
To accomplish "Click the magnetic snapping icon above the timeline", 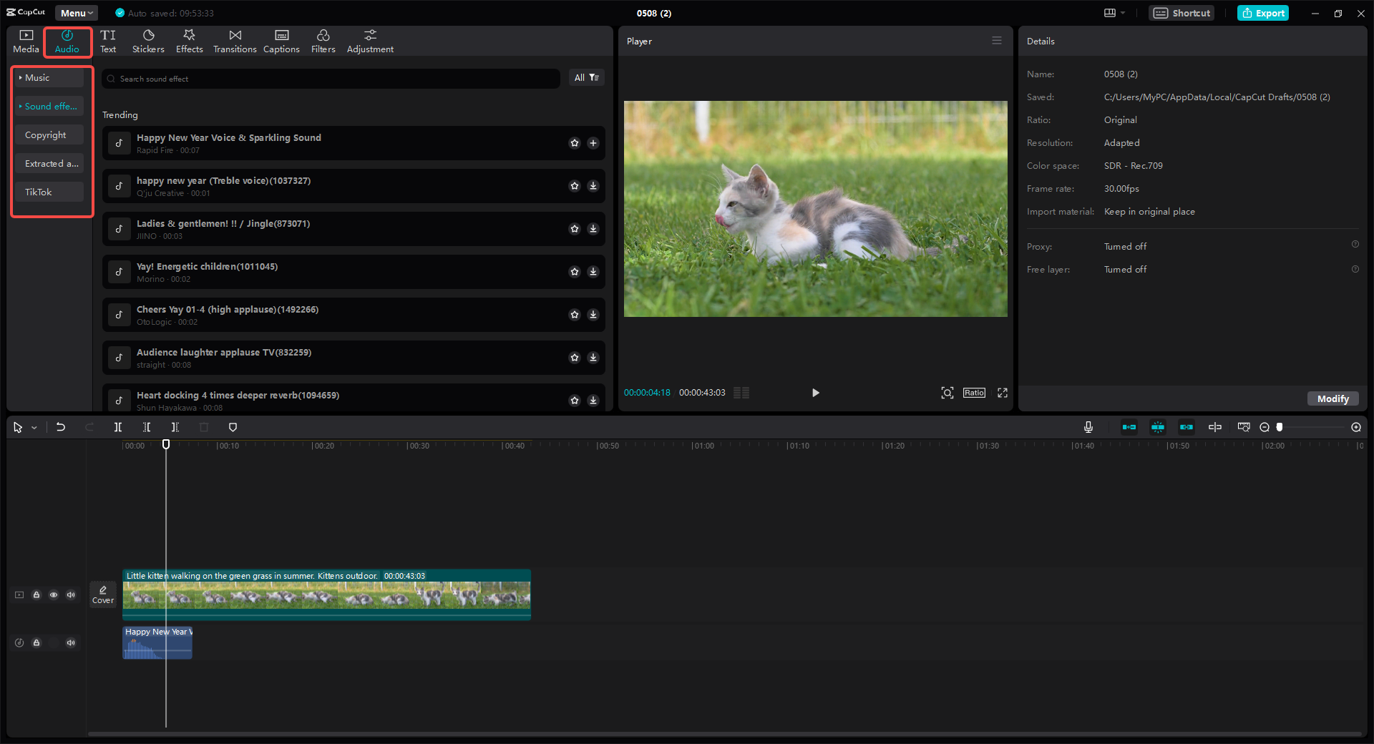I will point(1158,427).
